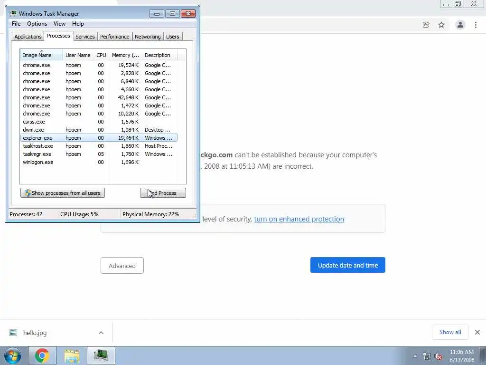Viewport: 486px width, 365px height.
Task: Click the muted volume tray icon
Action: point(438,356)
